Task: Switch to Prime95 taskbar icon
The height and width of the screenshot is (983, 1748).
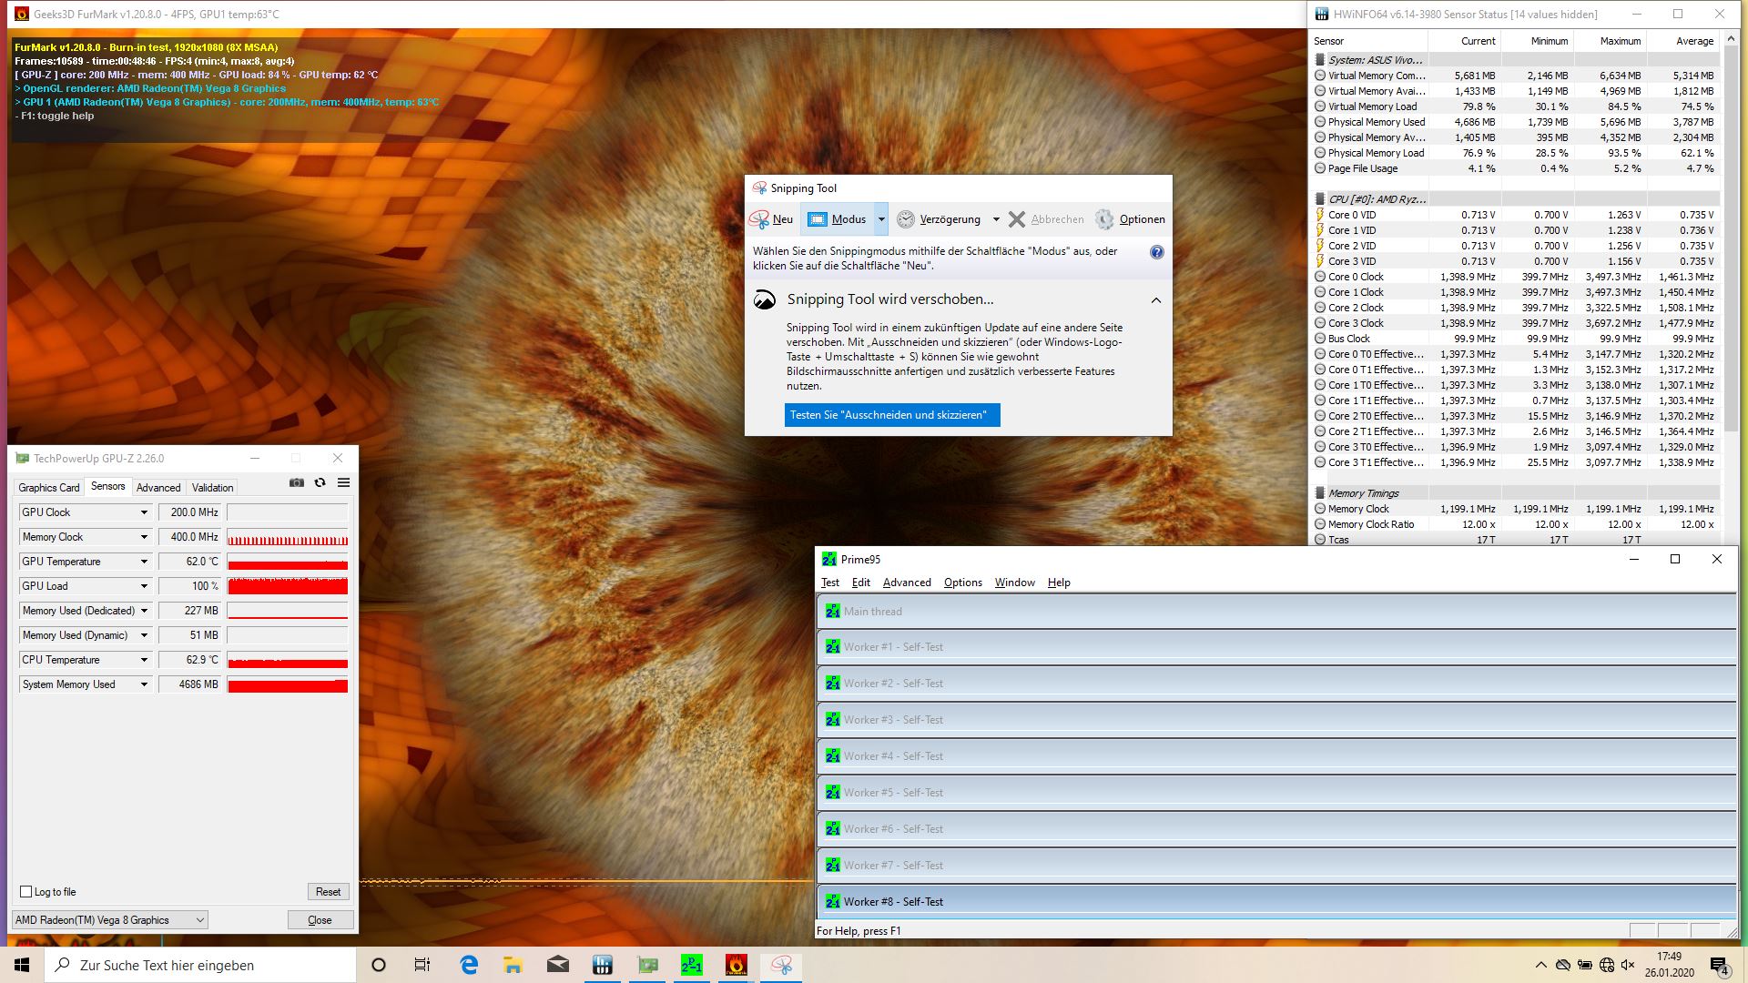Action: click(692, 965)
